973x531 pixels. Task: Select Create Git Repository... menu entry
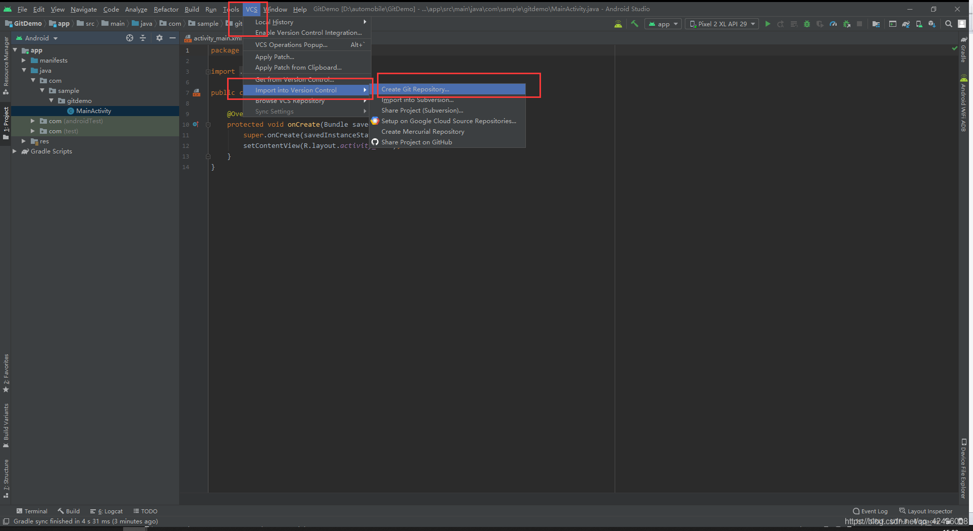pyautogui.click(x=447, y=89)
